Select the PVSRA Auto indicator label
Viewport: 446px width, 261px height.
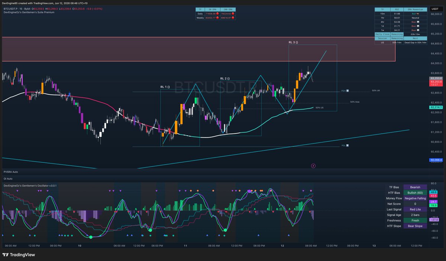11,172
